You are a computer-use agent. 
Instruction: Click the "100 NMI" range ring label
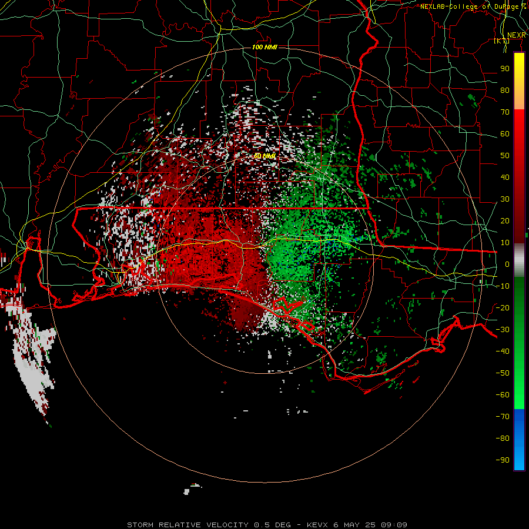tap(265, 47)
